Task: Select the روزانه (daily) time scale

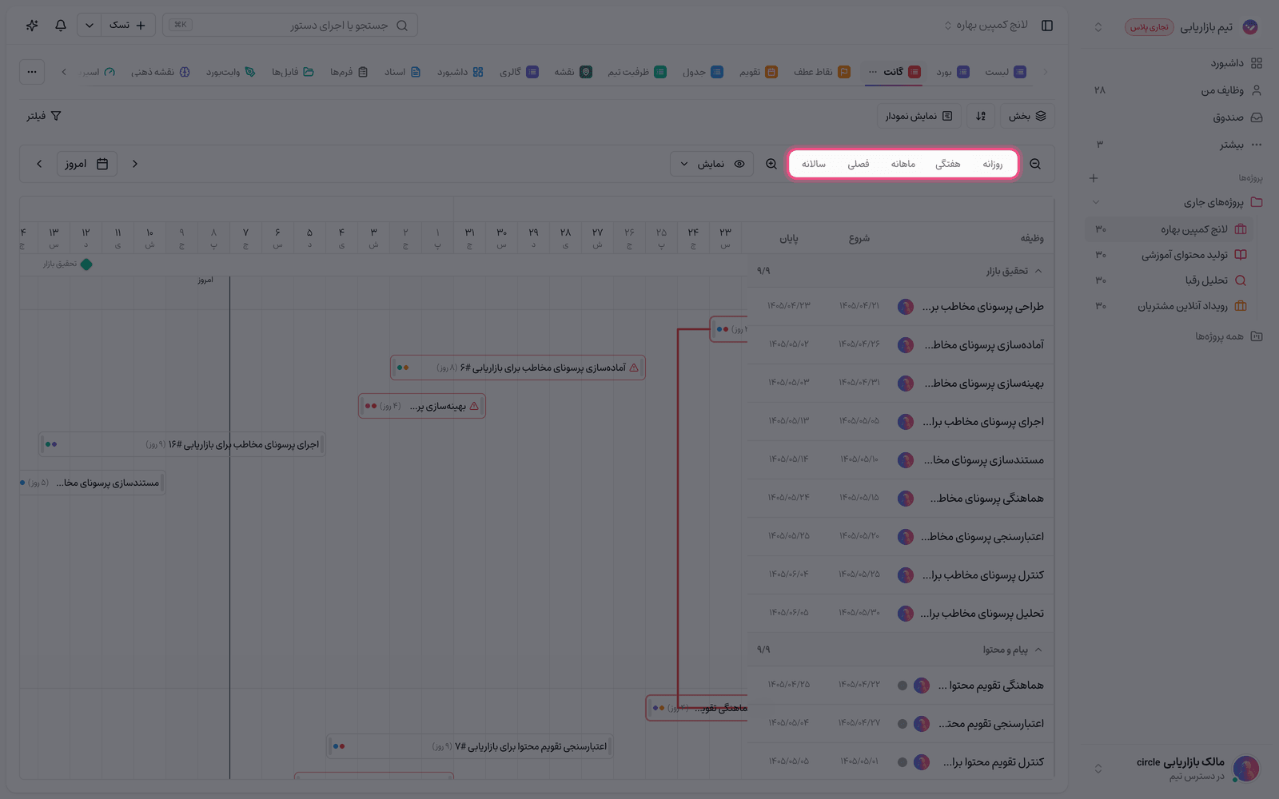Action: point(993,164)
